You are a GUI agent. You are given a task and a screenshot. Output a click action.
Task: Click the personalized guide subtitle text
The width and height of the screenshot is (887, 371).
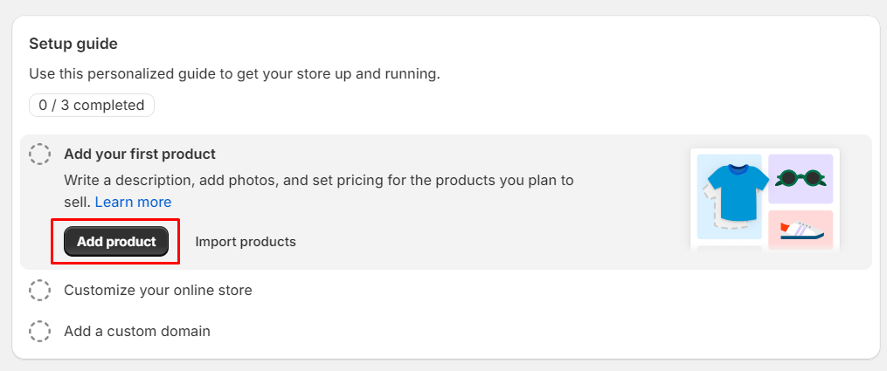(234, 74)
